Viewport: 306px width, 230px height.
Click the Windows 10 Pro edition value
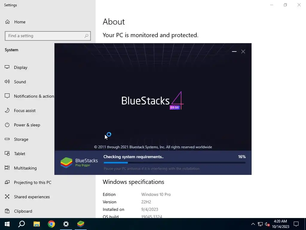coord(156,194)
